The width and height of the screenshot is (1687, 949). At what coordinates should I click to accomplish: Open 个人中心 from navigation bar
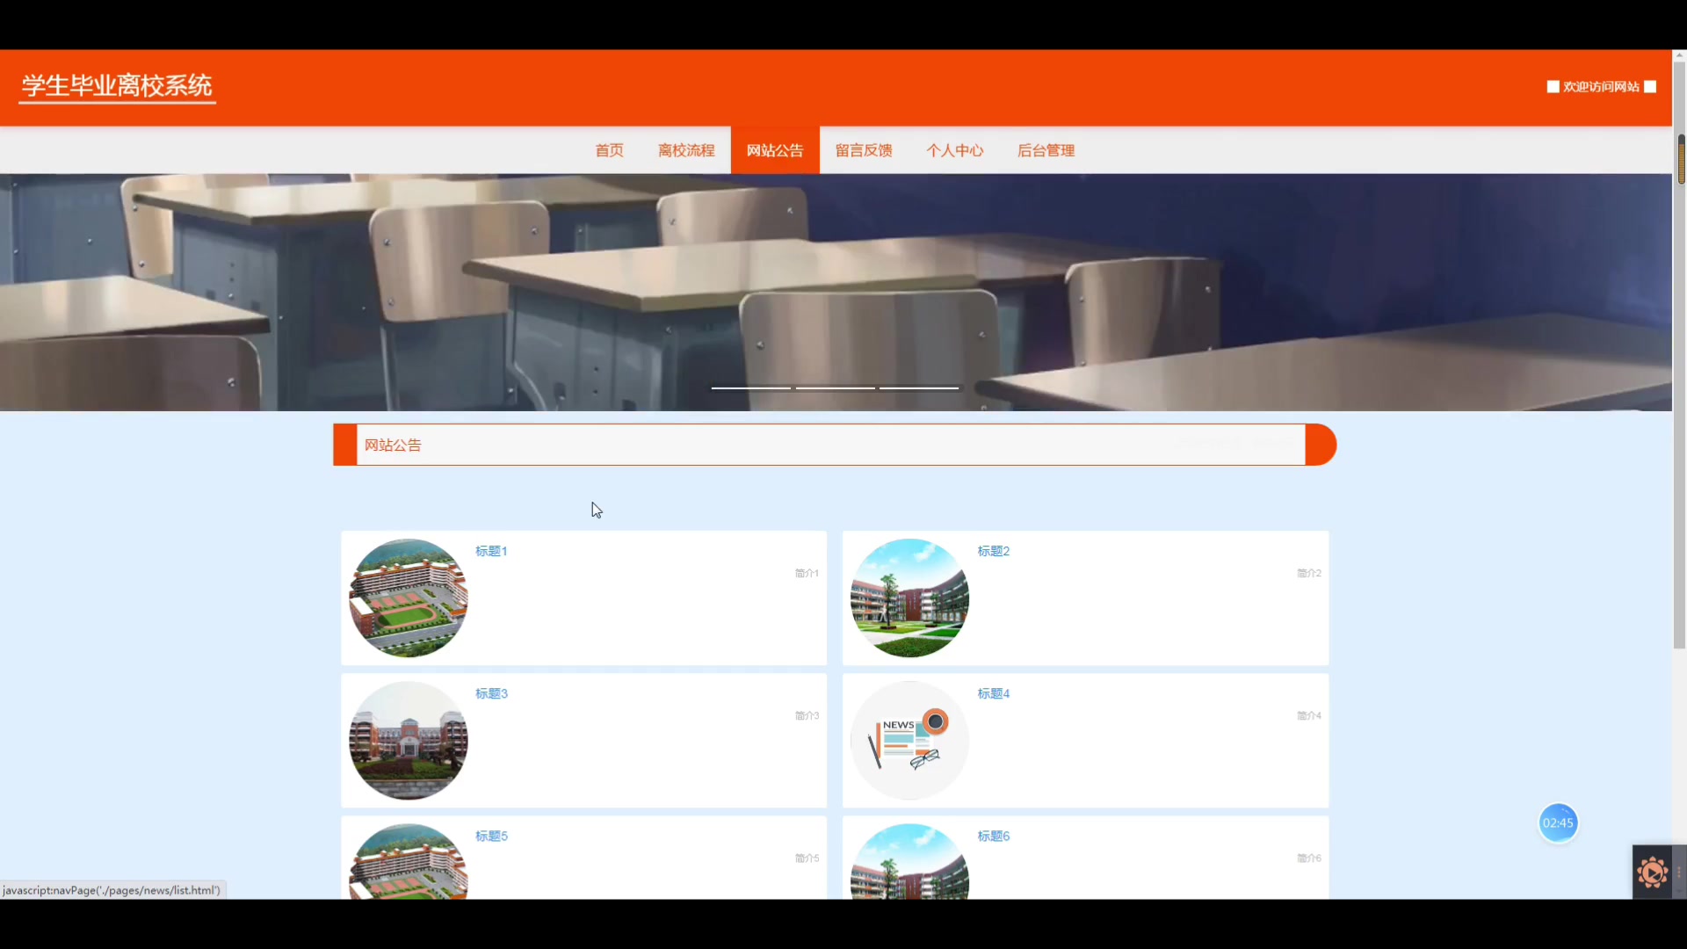pos(955,150)
